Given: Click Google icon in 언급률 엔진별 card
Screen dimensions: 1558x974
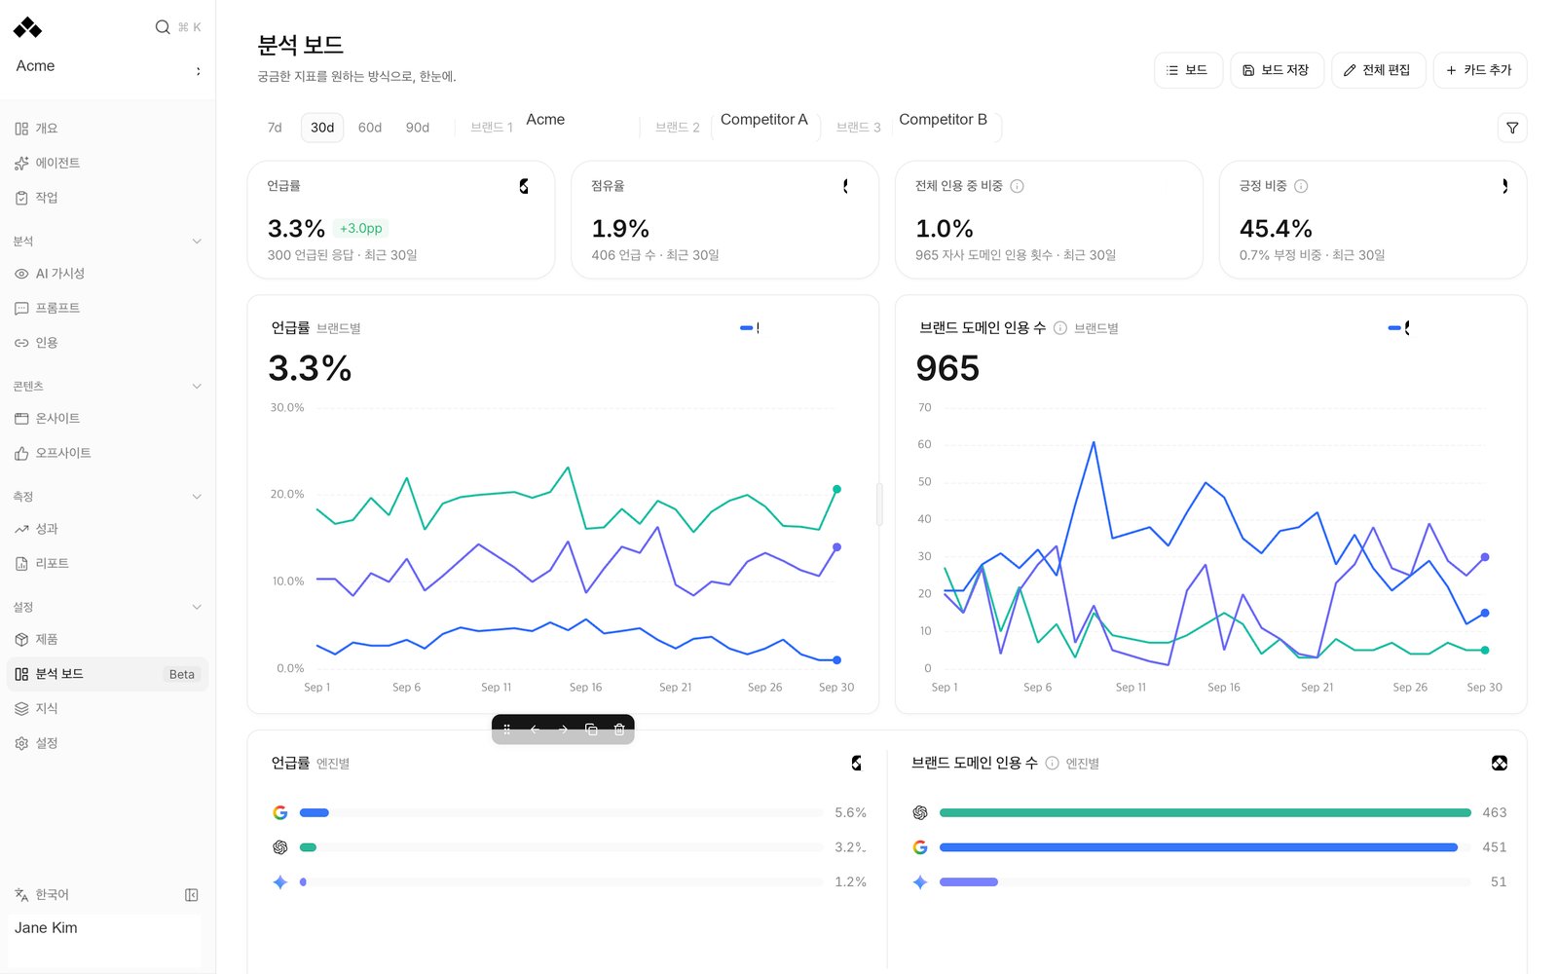Looking at the screenshot, I should point(280,812).
